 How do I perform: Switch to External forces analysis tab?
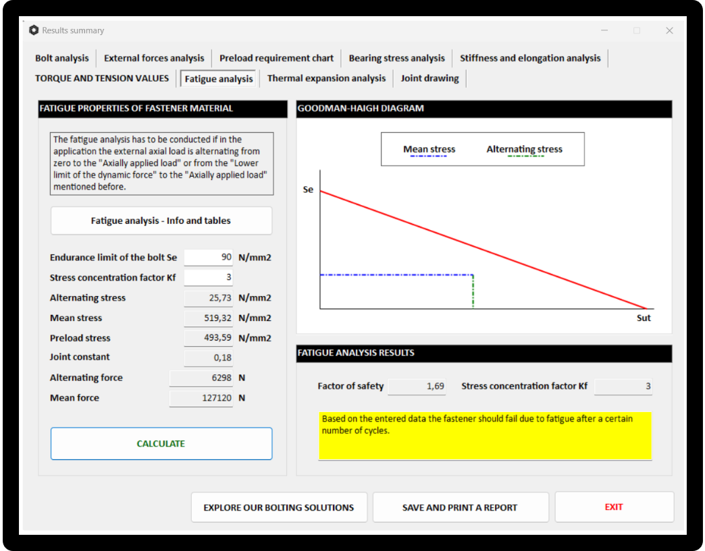[x=154, y=59]
